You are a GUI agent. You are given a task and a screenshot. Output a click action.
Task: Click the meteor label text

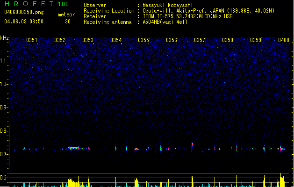66,14
